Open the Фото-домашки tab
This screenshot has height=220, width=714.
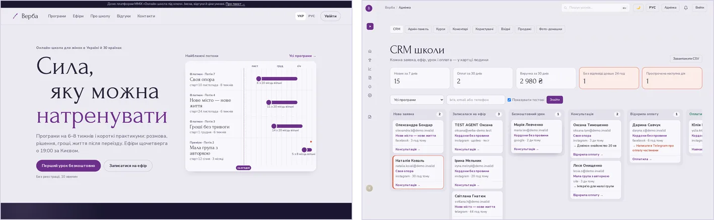point(550,29)
